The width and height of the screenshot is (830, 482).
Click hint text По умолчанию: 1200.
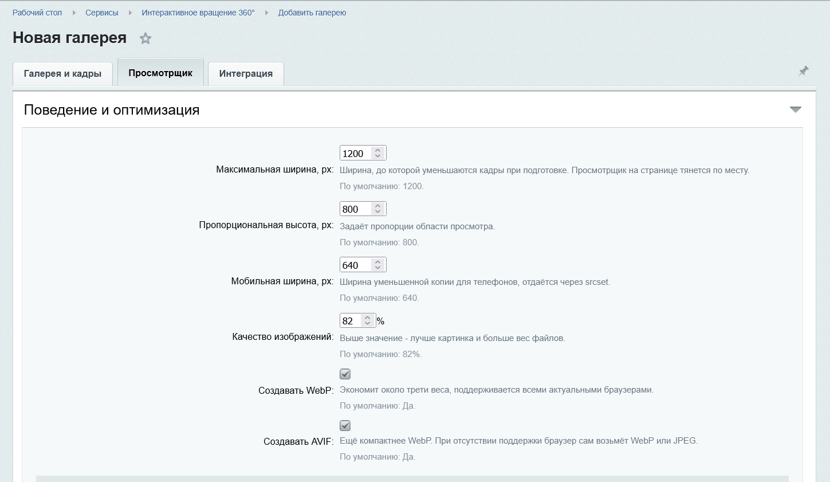click(x=381, y=186)
